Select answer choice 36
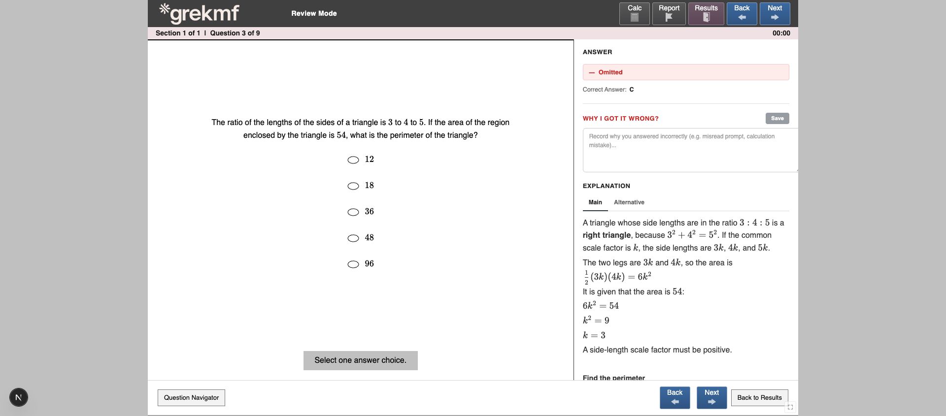946x416 pixels. [353, 212]
